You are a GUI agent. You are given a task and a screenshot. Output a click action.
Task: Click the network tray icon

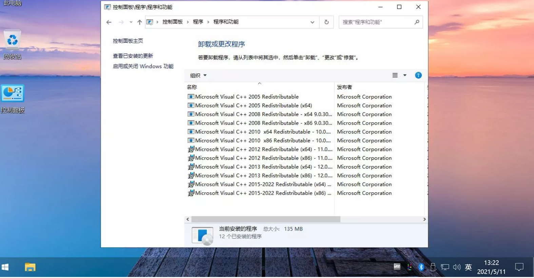point(445,268)
